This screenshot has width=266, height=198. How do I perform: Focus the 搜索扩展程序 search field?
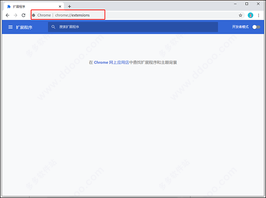(133, 27)
